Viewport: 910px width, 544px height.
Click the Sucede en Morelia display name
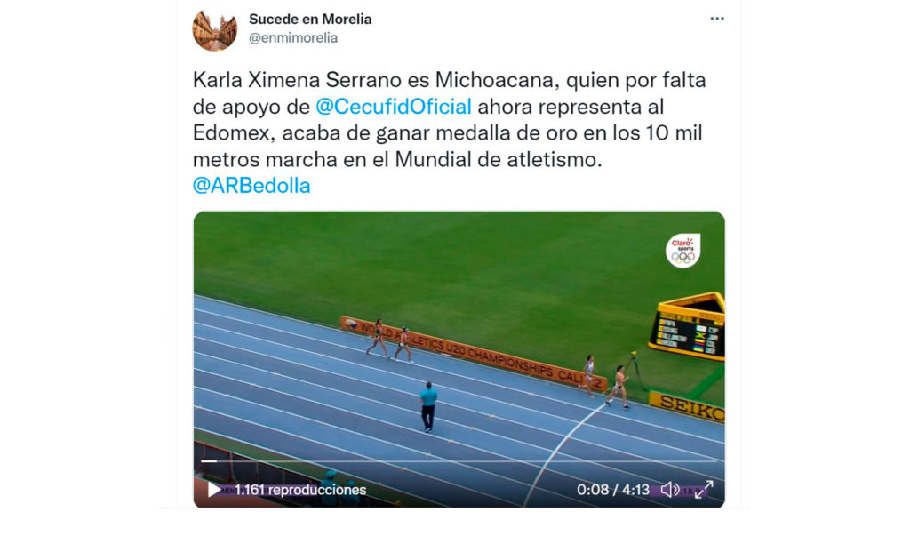pos(310,20)
